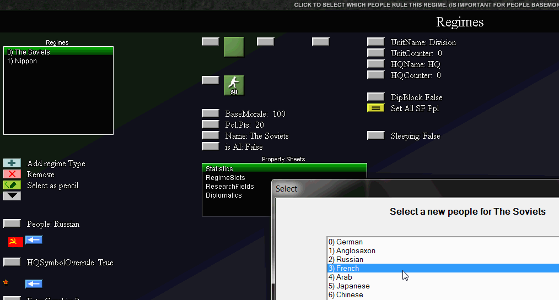559x300 pixels.
Task: Click the gray button for Name: The Soviets
Action: click(211, 135)
